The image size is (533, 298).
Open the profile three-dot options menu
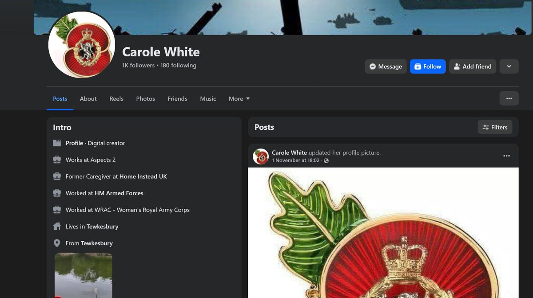point(509,98)
